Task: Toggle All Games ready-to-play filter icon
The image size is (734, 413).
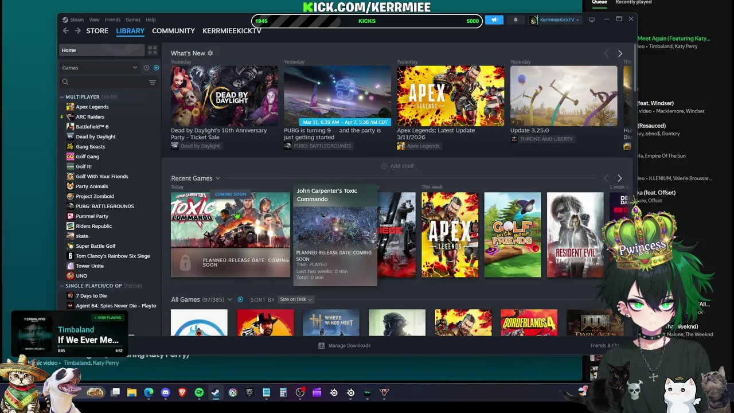Action: pyautogui.click(x=240, y=299)
